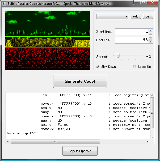Viewport: 160px width, 161px height.
Task: Click the horizontal scroll left arrow
Action: pyautogui.click(x=8, y=141)
